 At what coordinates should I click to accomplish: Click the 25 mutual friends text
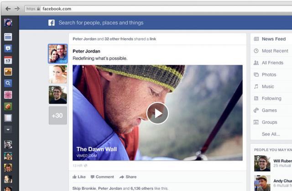point(282,166)
